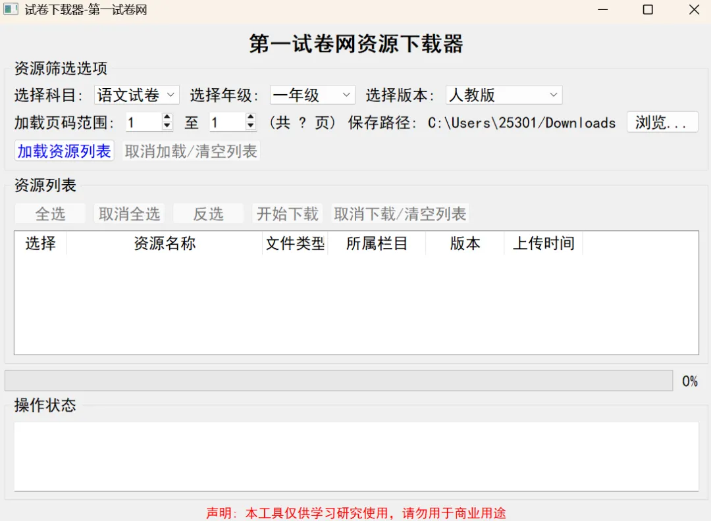Click the 开始下载 button

288,214
